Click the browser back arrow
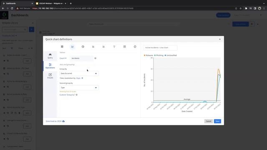Screen dimensions: 267x150 click(3, 8)
